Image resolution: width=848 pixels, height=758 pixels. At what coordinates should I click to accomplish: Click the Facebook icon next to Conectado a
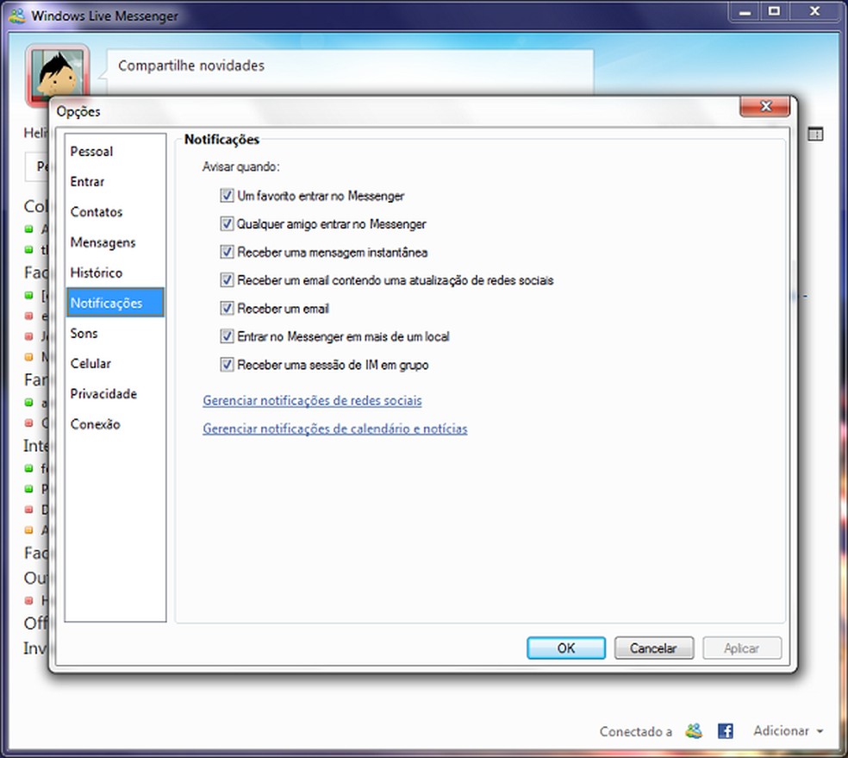(725, 730)
